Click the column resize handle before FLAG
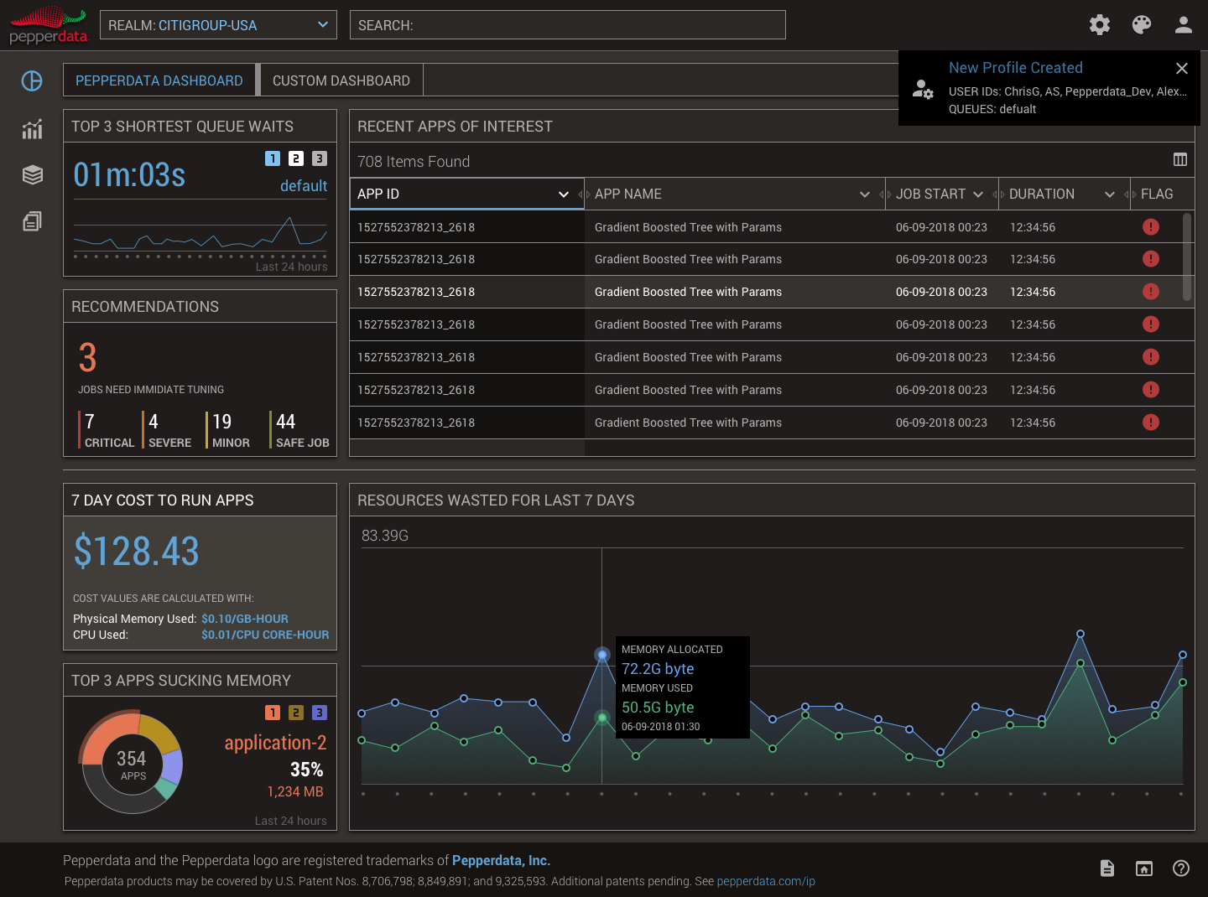Image resolution: width=1208 pixels, height=897 pixels. (1130, 194)
